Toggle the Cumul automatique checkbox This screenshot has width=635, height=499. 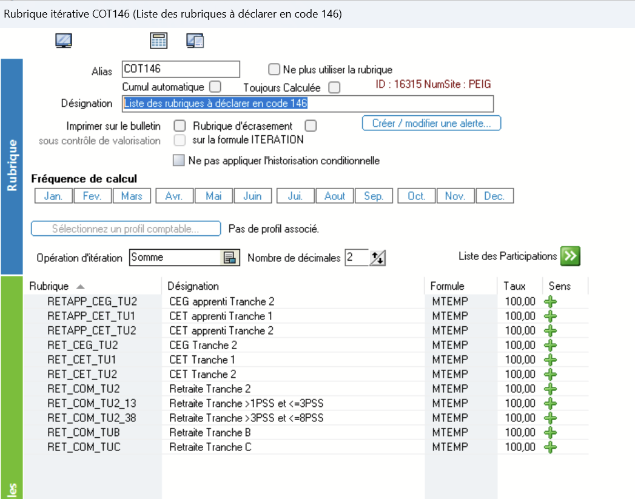(215, 87)
